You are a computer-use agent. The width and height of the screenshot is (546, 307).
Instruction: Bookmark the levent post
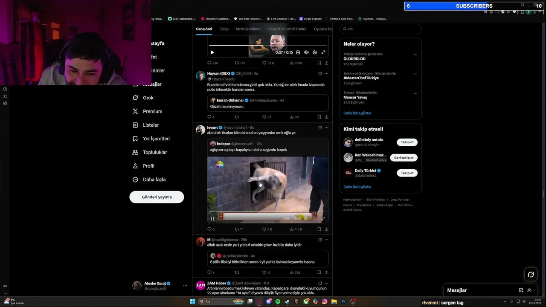pyautogui.click(x=319, y=229)
